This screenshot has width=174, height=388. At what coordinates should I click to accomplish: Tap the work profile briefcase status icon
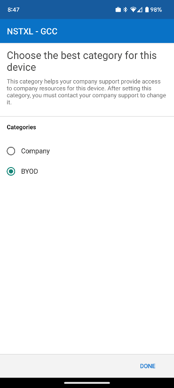point(118,9)
